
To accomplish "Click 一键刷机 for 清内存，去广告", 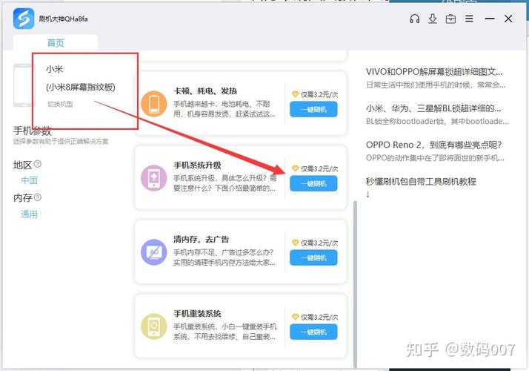I will 313,257.
